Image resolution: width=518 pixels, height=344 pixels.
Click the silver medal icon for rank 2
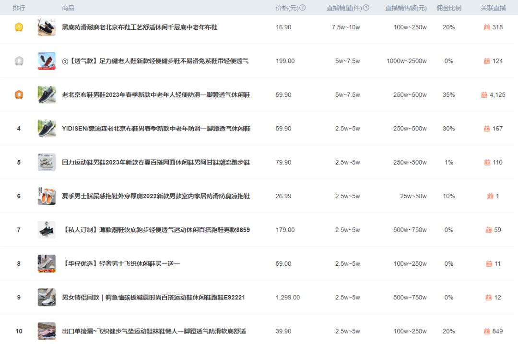click(x=18, y=61)
